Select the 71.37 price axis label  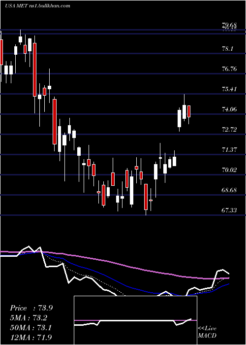tap(229, 150)
